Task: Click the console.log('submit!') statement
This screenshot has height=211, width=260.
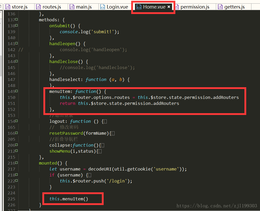Action: 89,32
